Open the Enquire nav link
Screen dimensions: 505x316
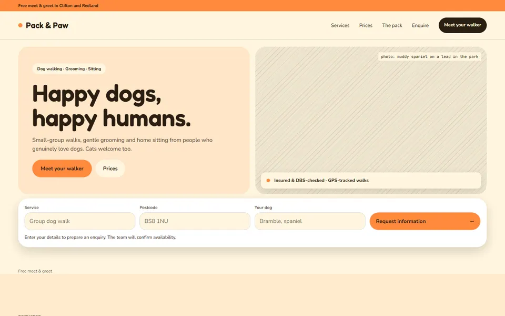coord(420,25)
